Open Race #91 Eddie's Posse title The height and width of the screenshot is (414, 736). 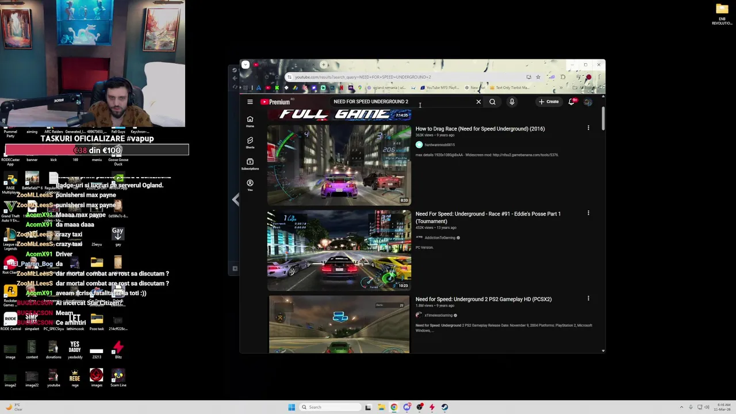point(488,217)
